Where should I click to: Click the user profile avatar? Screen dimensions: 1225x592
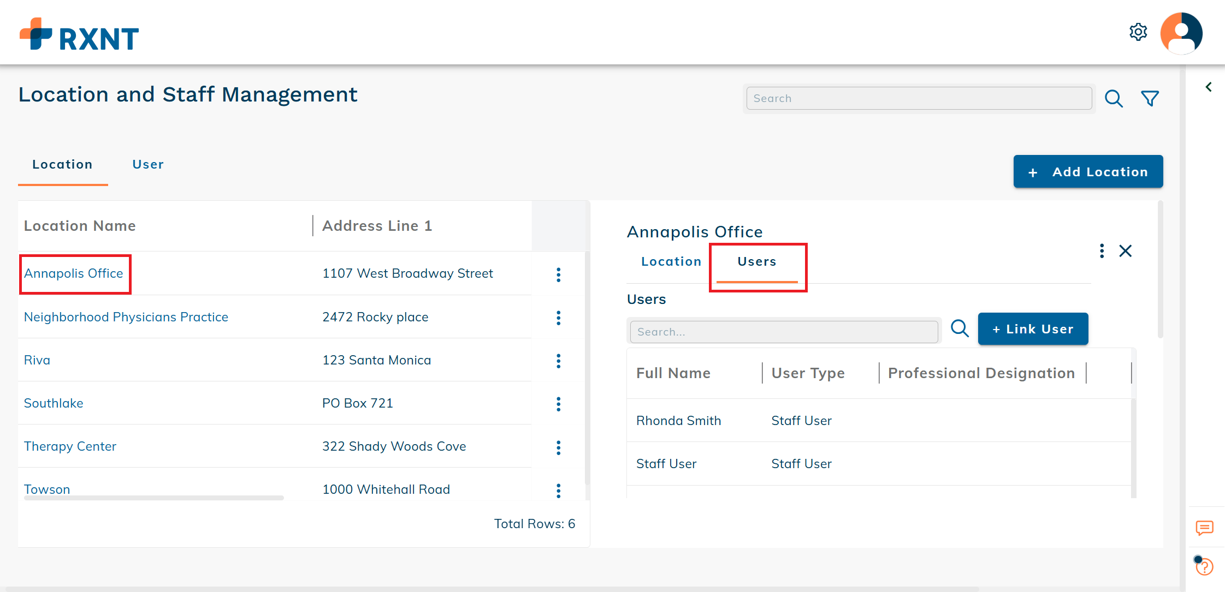click(1181, 33)
